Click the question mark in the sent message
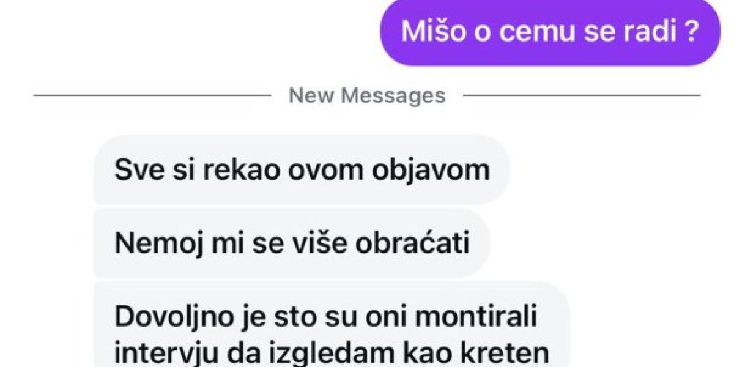This screenshot has height=367, width=734. click(x=690, y=31)
